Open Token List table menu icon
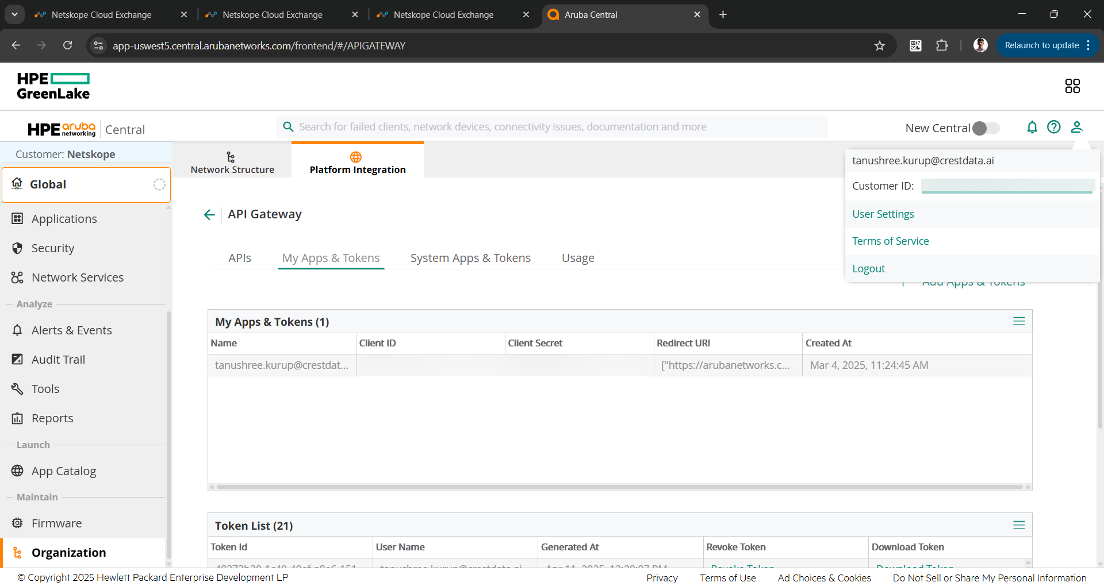 (1019, 525)
